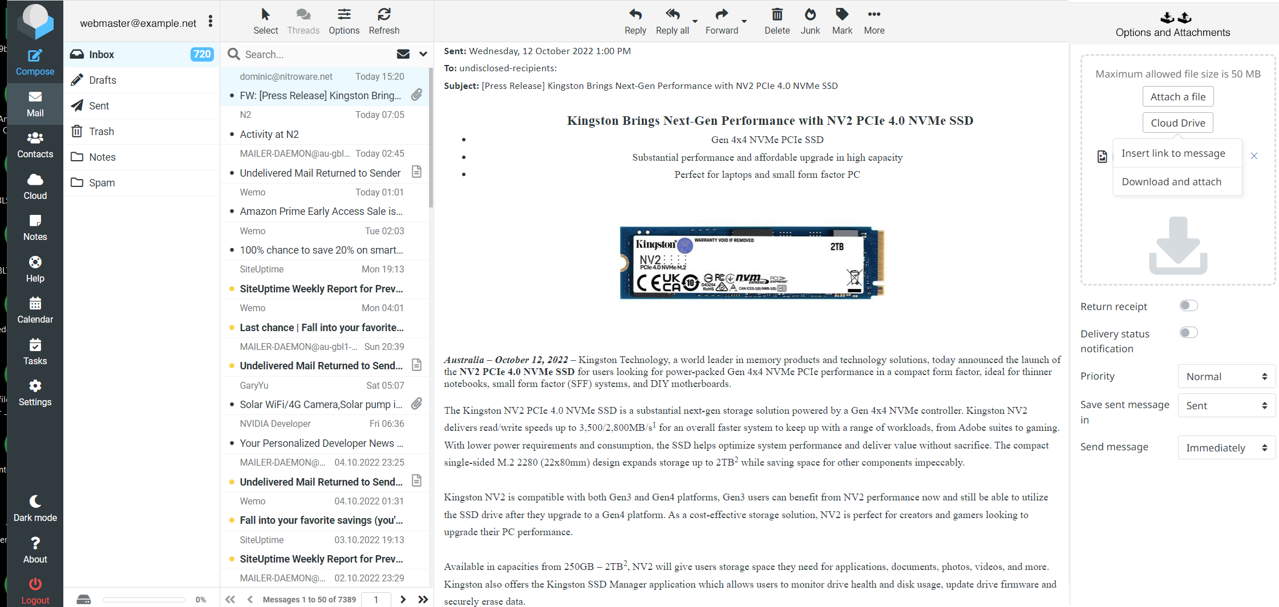
Task: Open the About page
Action: (35, 551)
